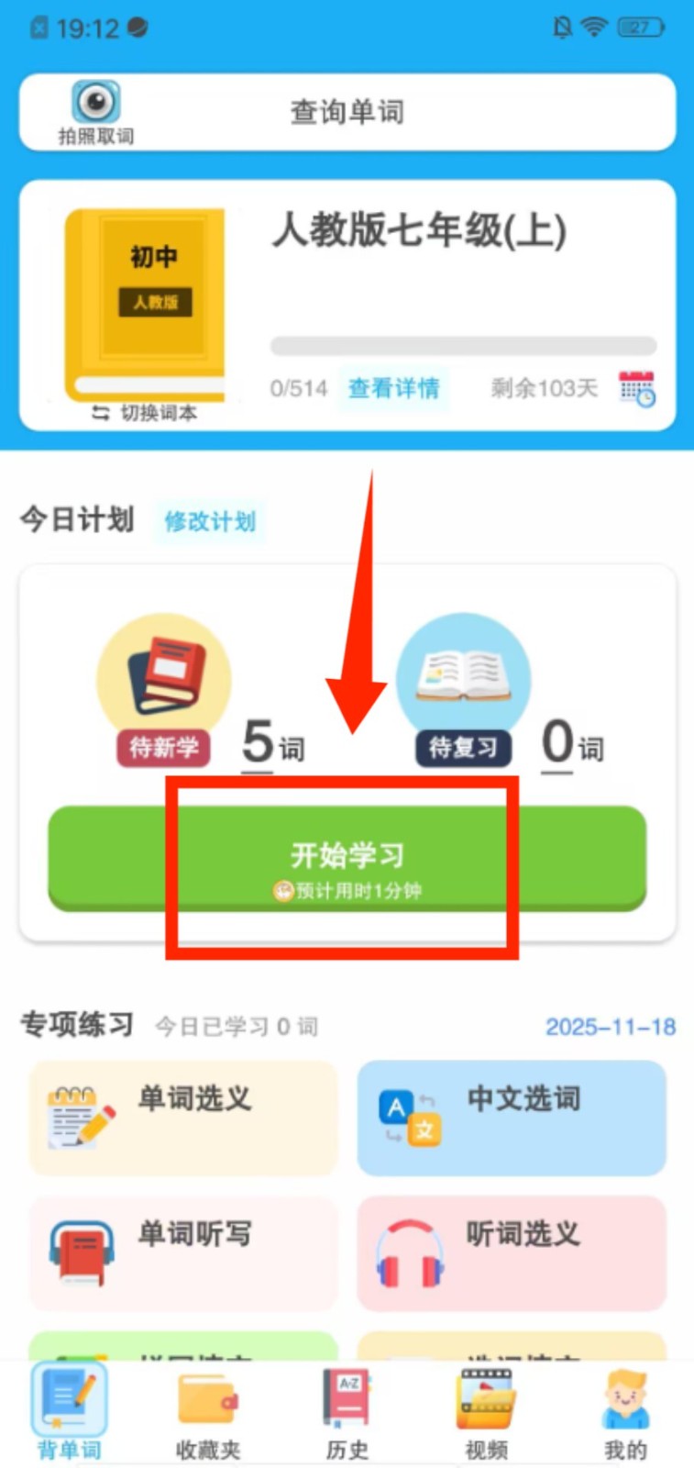This screenshot has width=694, height=1468.
Task: Tap the 拍照取词 camera icon
Action: pyautogui.click(x=96, y=102)
